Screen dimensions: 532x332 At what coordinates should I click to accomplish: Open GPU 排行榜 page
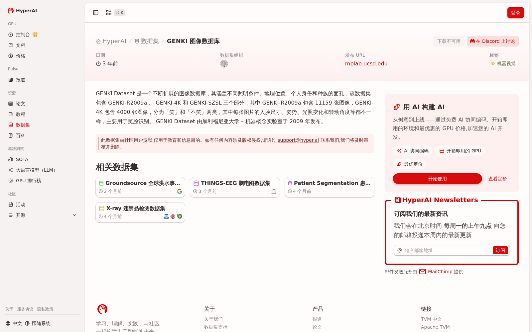tap(43, 181)
